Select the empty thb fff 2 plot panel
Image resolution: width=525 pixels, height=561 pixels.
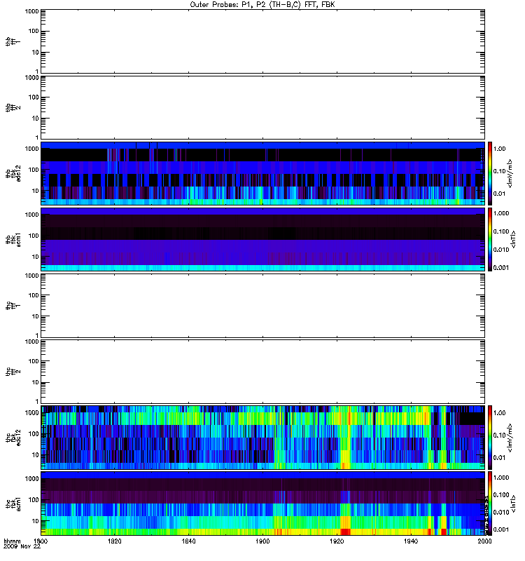coord(262,107)
